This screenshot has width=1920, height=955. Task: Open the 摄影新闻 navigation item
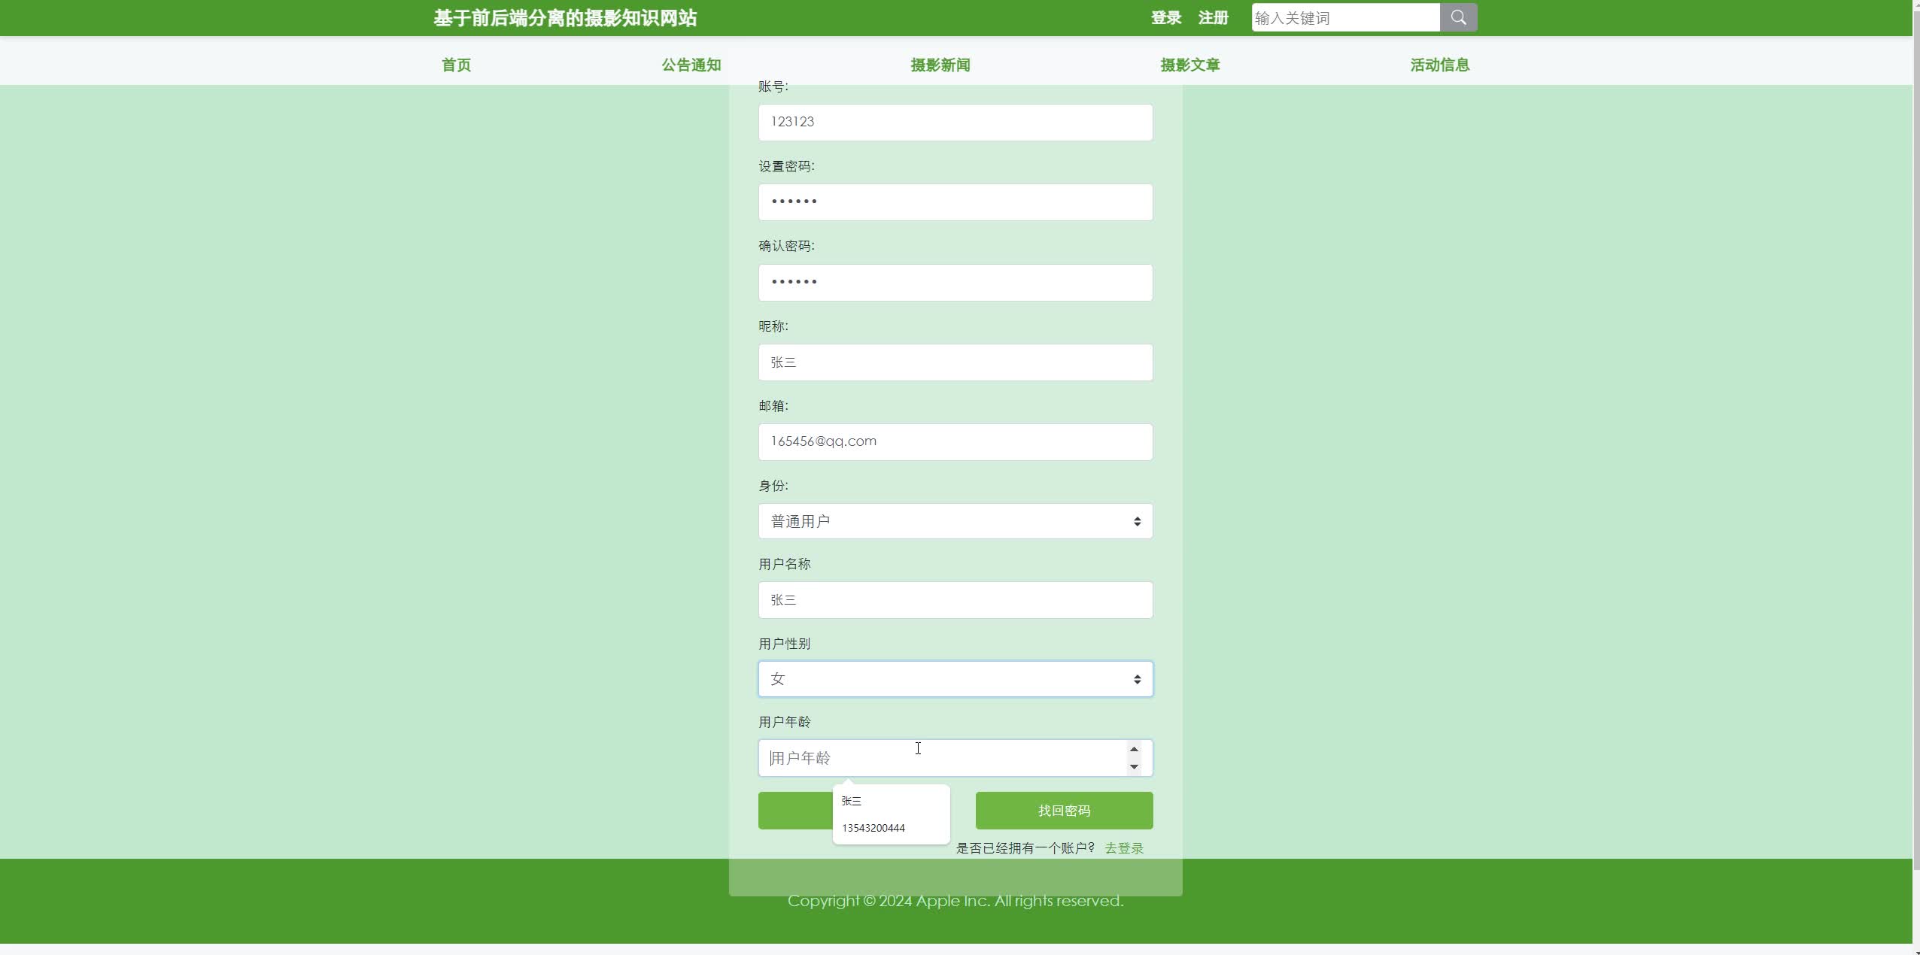click(940, 65)
